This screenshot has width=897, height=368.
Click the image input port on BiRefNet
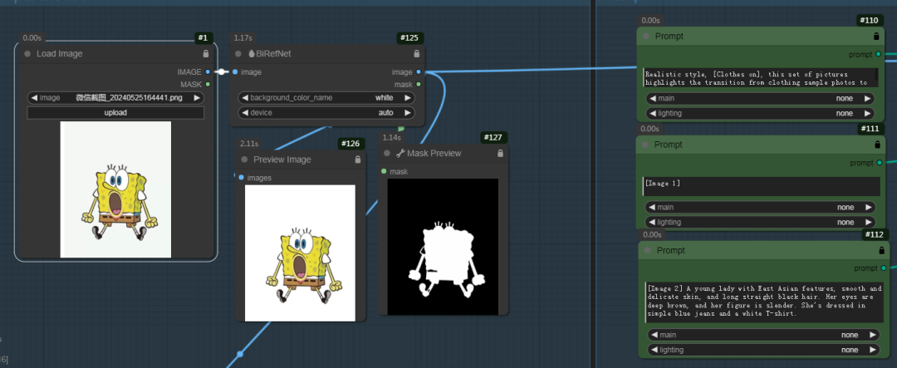click(x=235, y=72)
